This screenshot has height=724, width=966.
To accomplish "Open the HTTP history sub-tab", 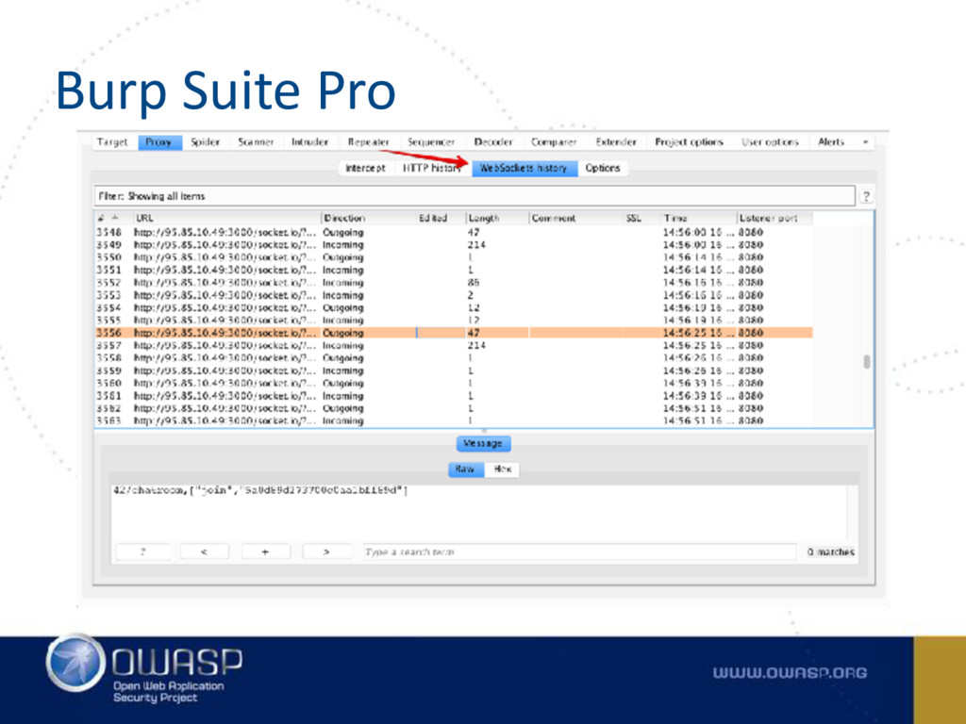I will (431, 168).
